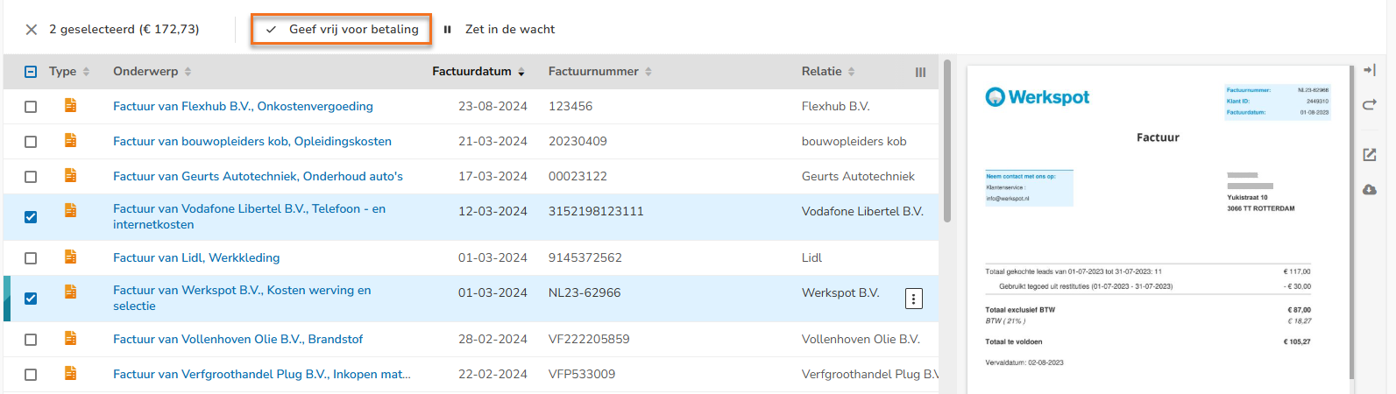Click invoice number 20230409
Screen dimensions: 1396x394
(578, 141)
